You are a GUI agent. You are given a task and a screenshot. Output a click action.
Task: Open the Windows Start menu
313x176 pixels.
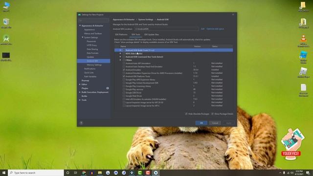[4, 173]
